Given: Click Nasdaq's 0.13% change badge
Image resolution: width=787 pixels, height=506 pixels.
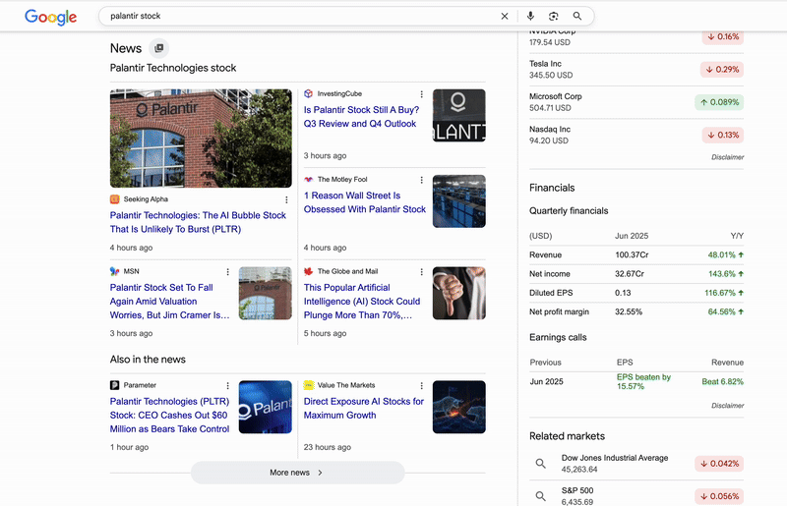Looking at the screenshot, I should (722, 135).
